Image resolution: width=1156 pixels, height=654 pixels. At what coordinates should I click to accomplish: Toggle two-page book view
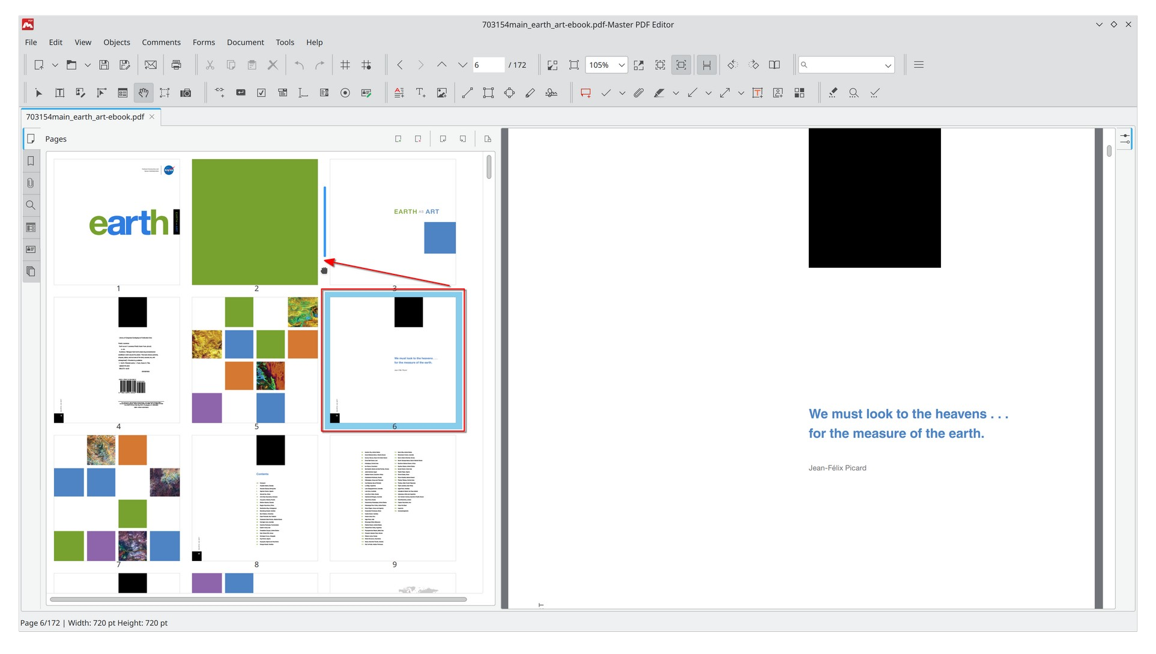click(x=775, y=65)
